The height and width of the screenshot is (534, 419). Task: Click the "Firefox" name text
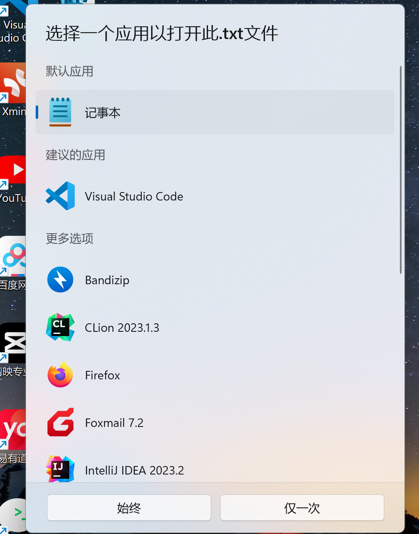(103, 376)
